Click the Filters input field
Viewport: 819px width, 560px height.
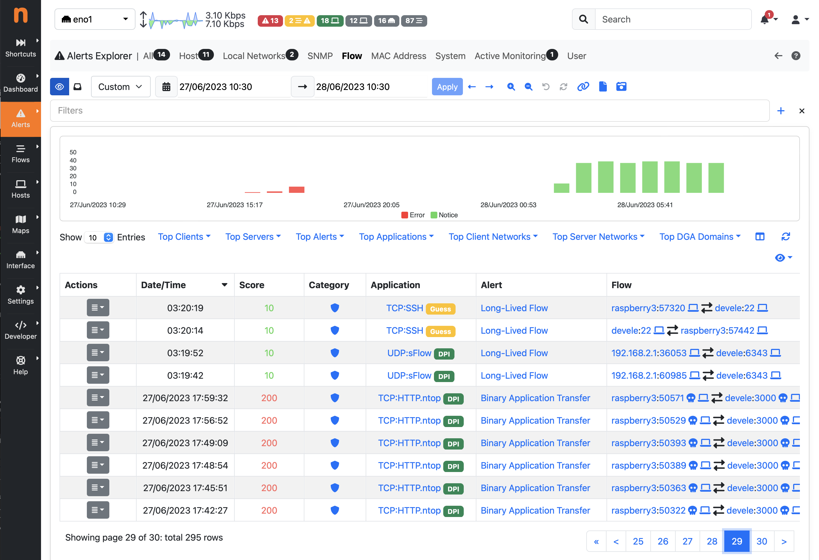(x=409, y=111)
